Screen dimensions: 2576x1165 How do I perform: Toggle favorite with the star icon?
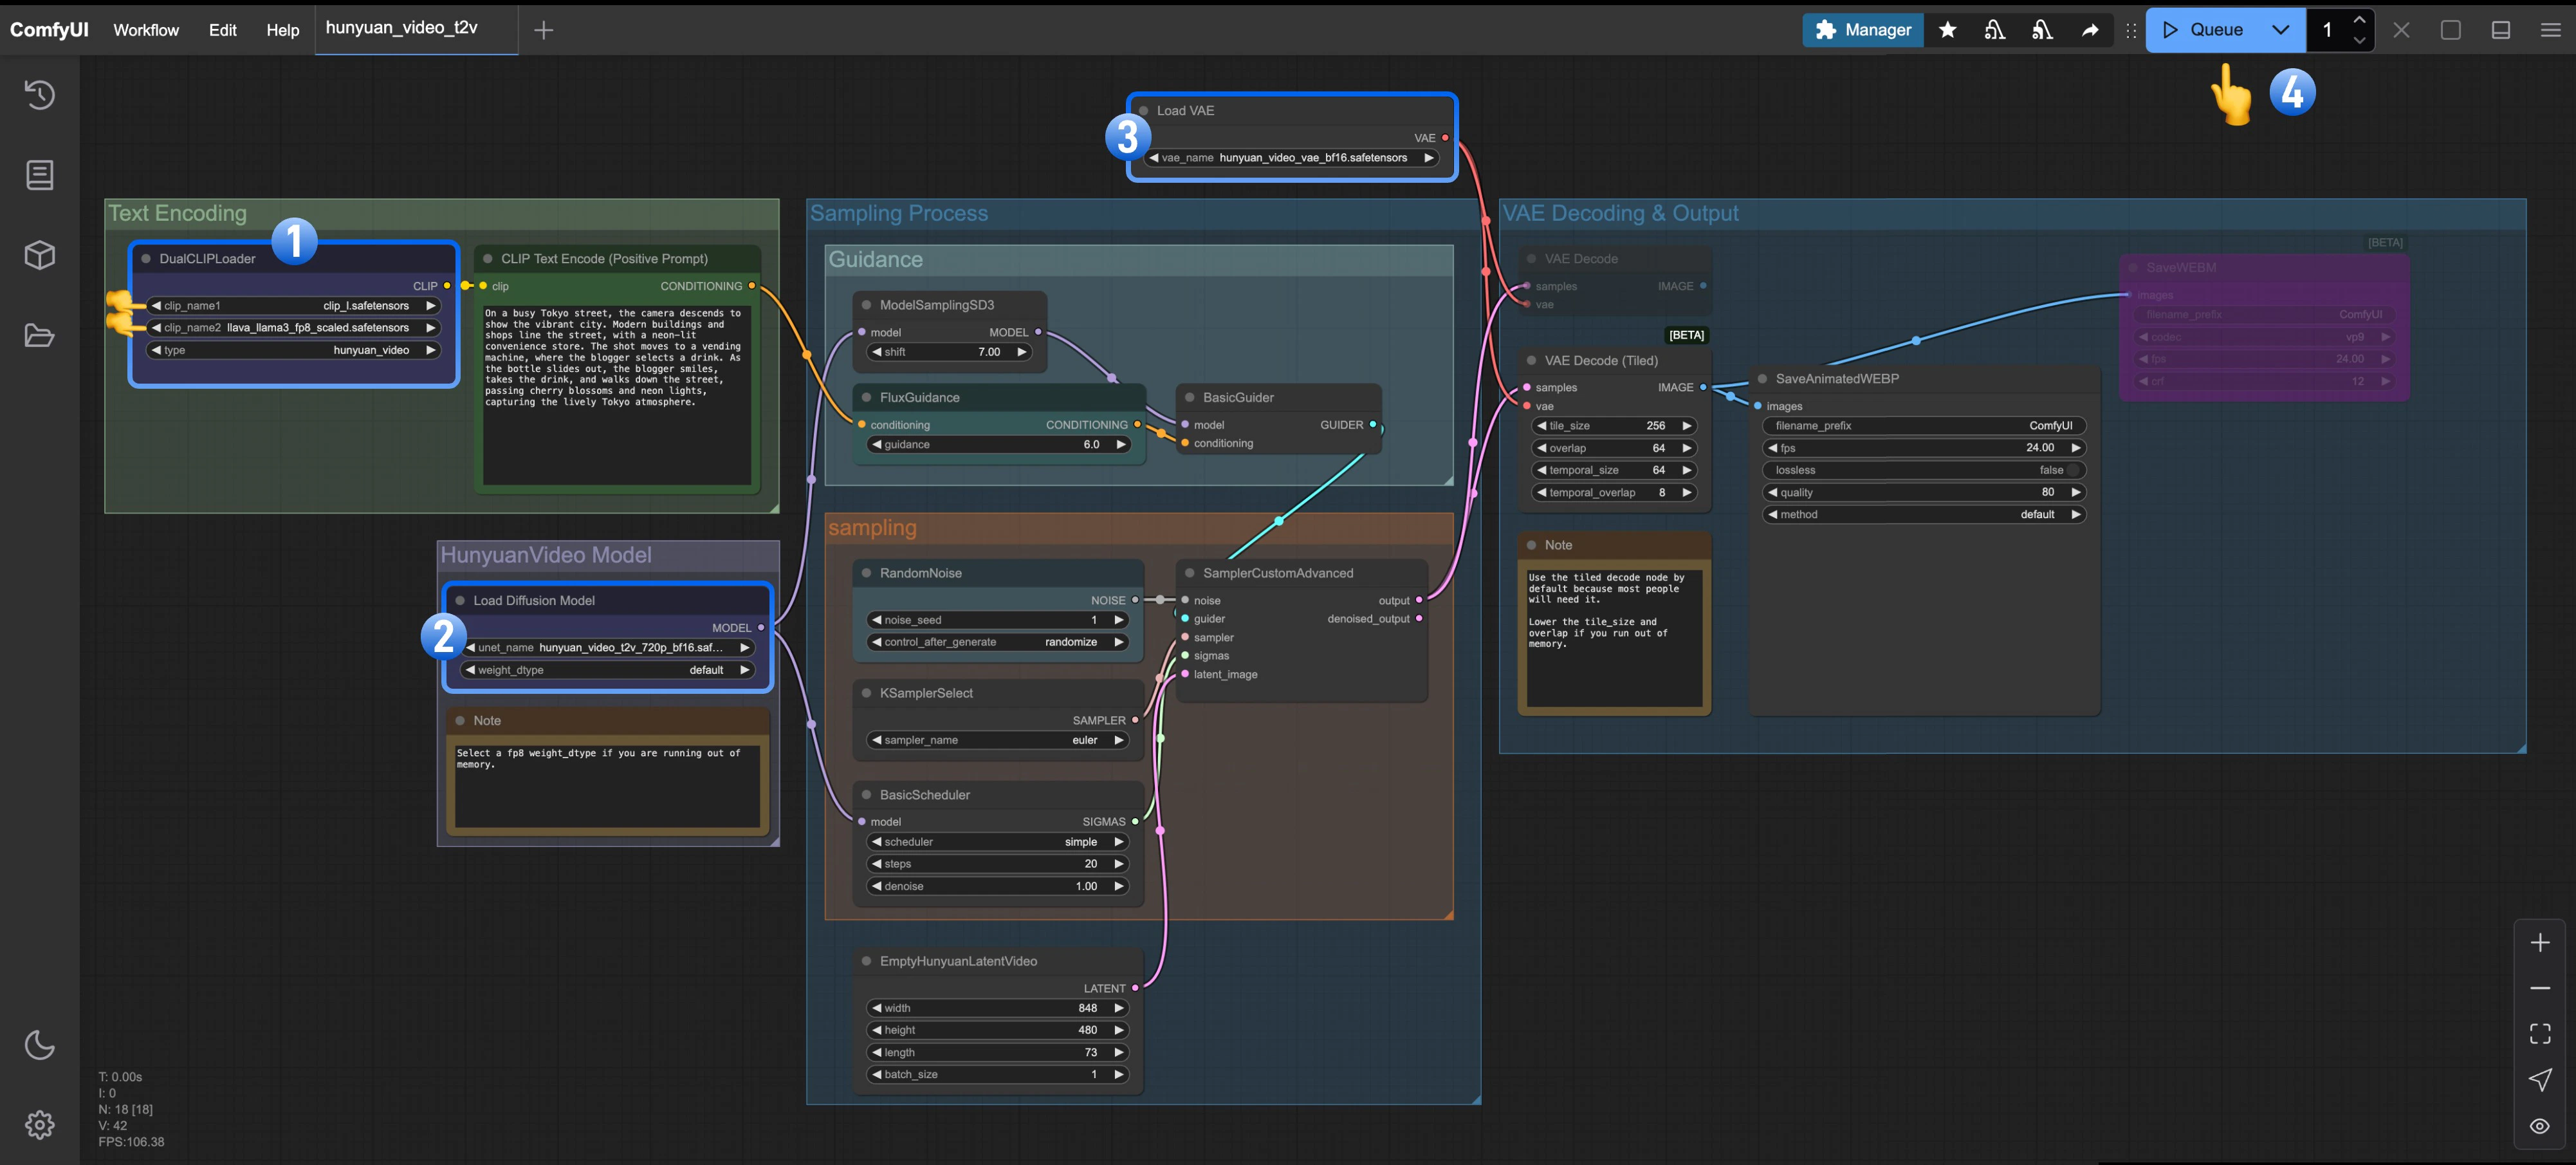[x=1949, y=30]
